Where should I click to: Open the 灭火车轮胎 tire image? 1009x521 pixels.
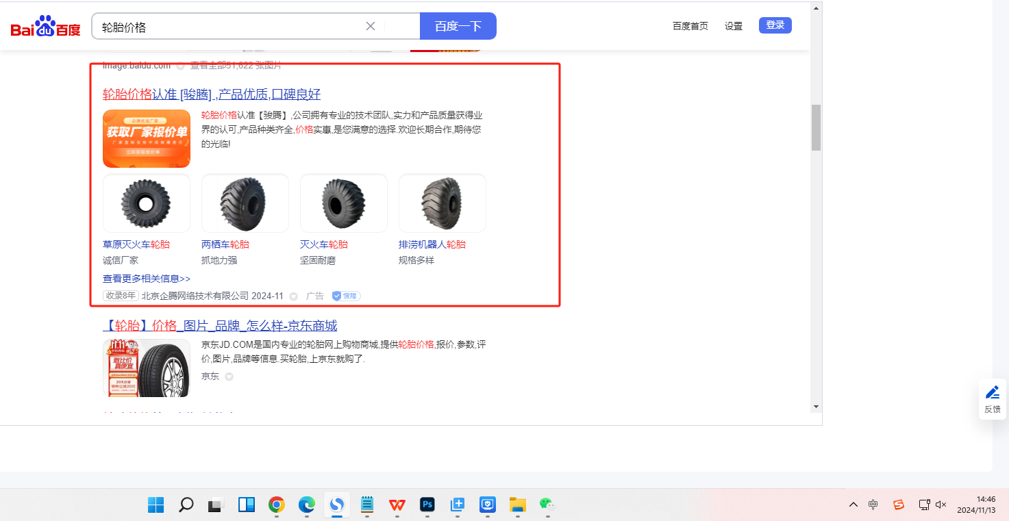point(344,203)
